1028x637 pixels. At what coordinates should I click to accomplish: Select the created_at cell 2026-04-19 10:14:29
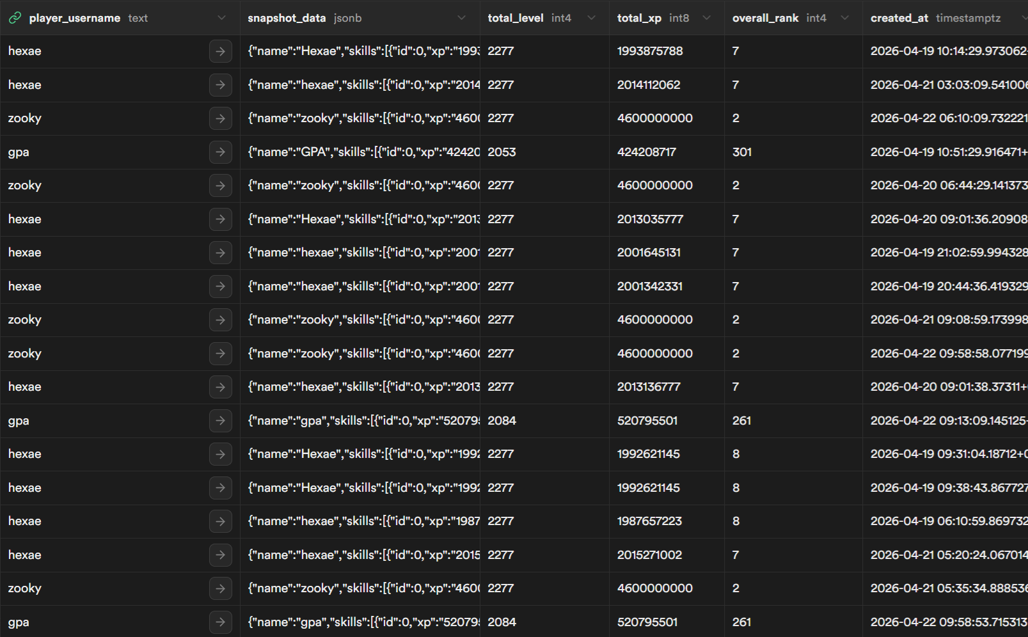(x=947, y=51)
